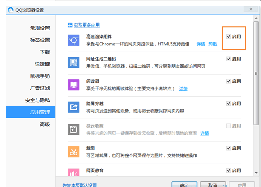Close the QQ浏览器设置 dialog
The height and width of the screenshot is (187, 261).
click(x=251, y=9)
